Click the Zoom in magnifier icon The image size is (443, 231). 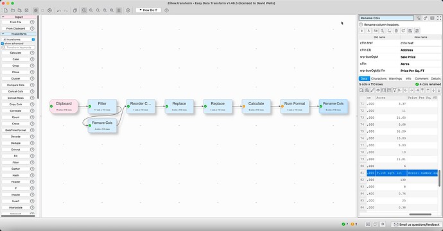point(91,10)
